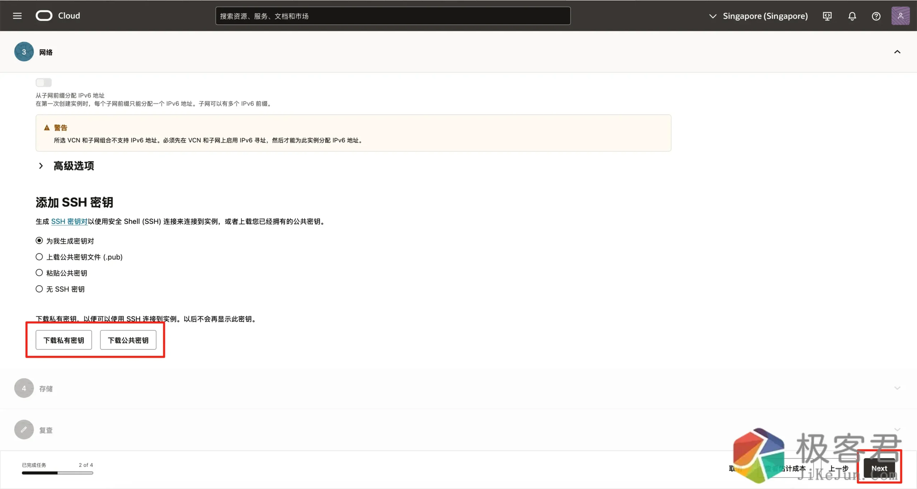Click the 上一步 previous button
The image size is (917, 489).
(x=839, y=468)
